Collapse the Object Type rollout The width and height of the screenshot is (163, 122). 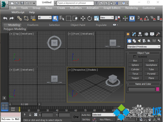point(128,53)
